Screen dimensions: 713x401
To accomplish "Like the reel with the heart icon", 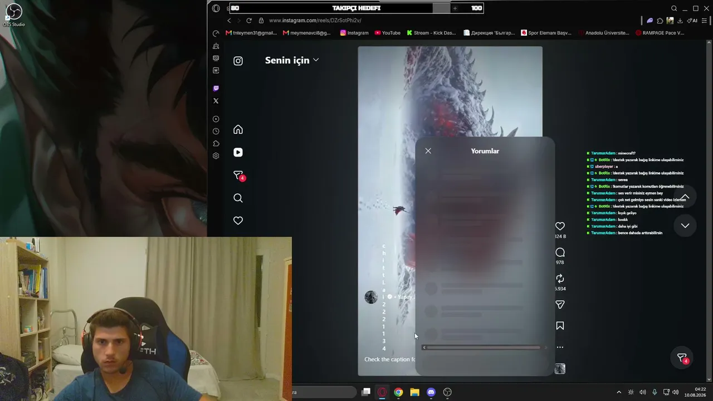I will pyautogui.click(x=560, y=226).
